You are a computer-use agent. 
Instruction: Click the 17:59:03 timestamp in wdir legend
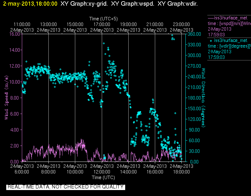(x=216, y=57)
